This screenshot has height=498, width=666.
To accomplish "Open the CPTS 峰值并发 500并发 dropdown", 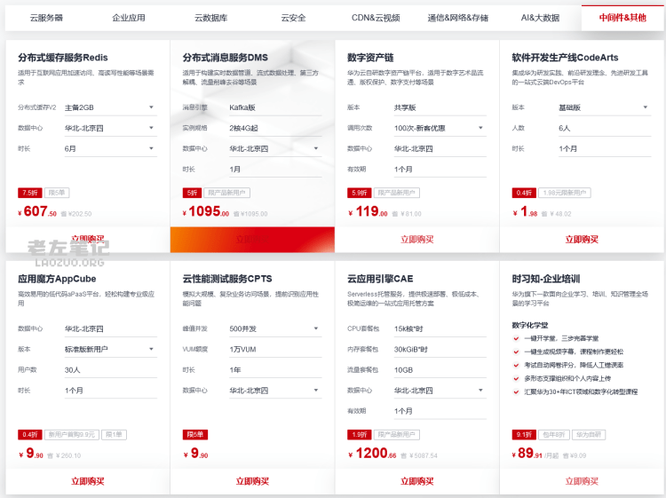I will [x=316, y=328].
